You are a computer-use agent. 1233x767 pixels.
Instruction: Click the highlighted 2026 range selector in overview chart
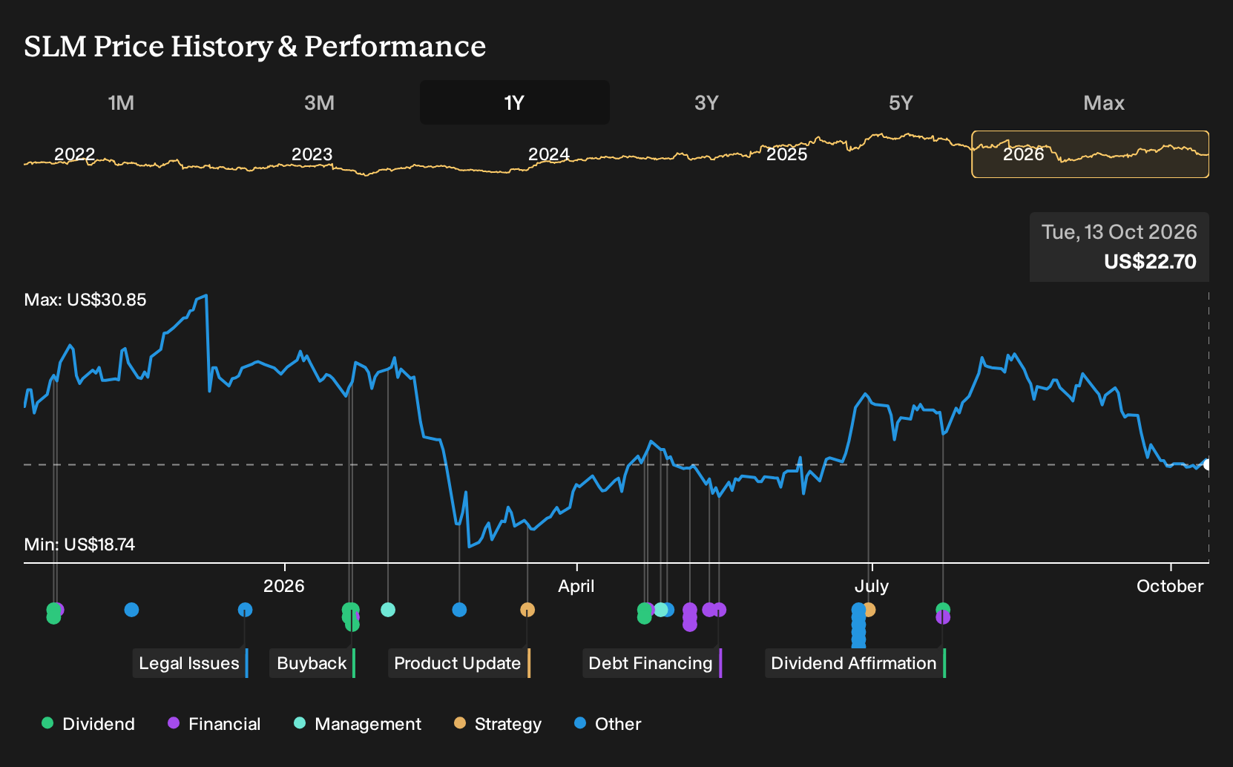(1090, 154)
